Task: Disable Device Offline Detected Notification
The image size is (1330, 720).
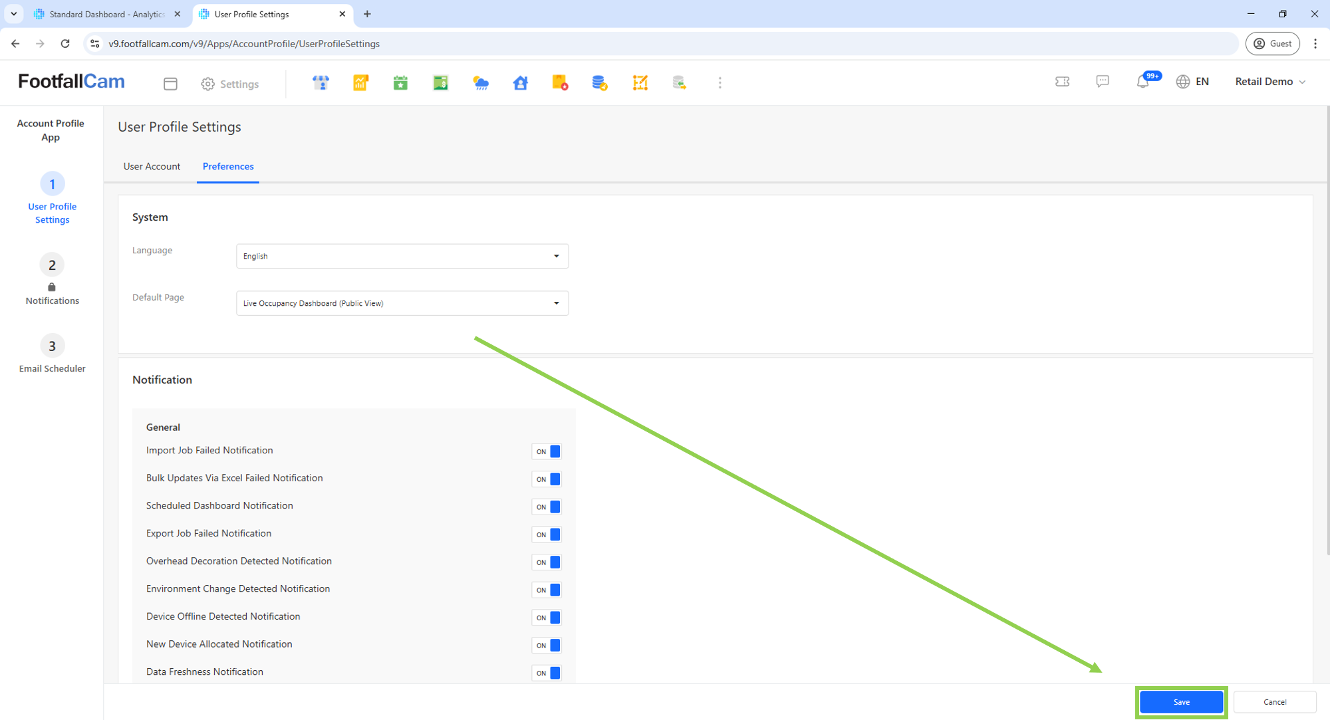Action: (547, 618)
